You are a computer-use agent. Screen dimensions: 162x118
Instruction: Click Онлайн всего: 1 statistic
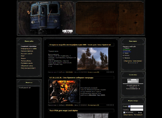coord(133,85)
